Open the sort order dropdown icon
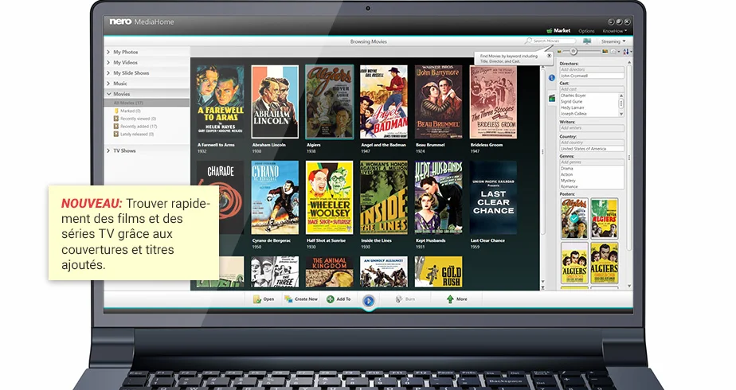Image resolution: width=736 pixels, height=390 pixels. pyautogui.click(x=627, y=52)
